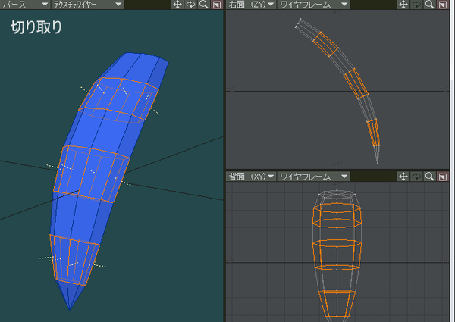The image size is (455, 322).
Task: Open ワイヤフレーム dropdown in back viewport
Action: pyautogui.click(x=313, y=177)
